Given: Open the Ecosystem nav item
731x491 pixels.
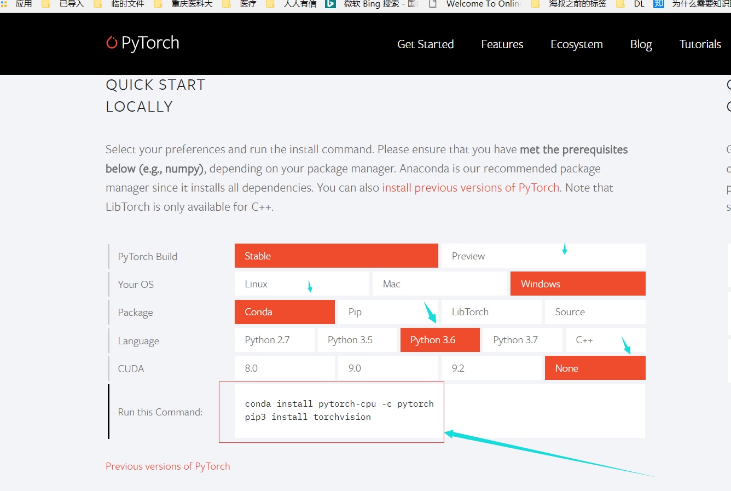Looking at the screenshot, I should click(x=577, y=44).
